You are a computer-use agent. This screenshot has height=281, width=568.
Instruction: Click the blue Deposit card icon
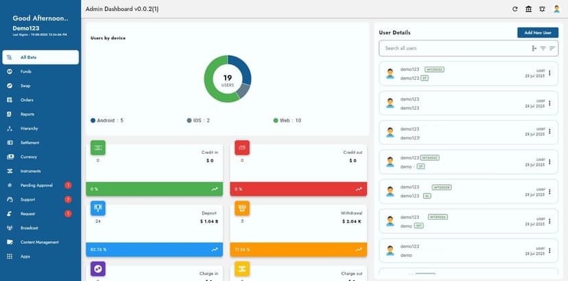[x=98, y=208]
